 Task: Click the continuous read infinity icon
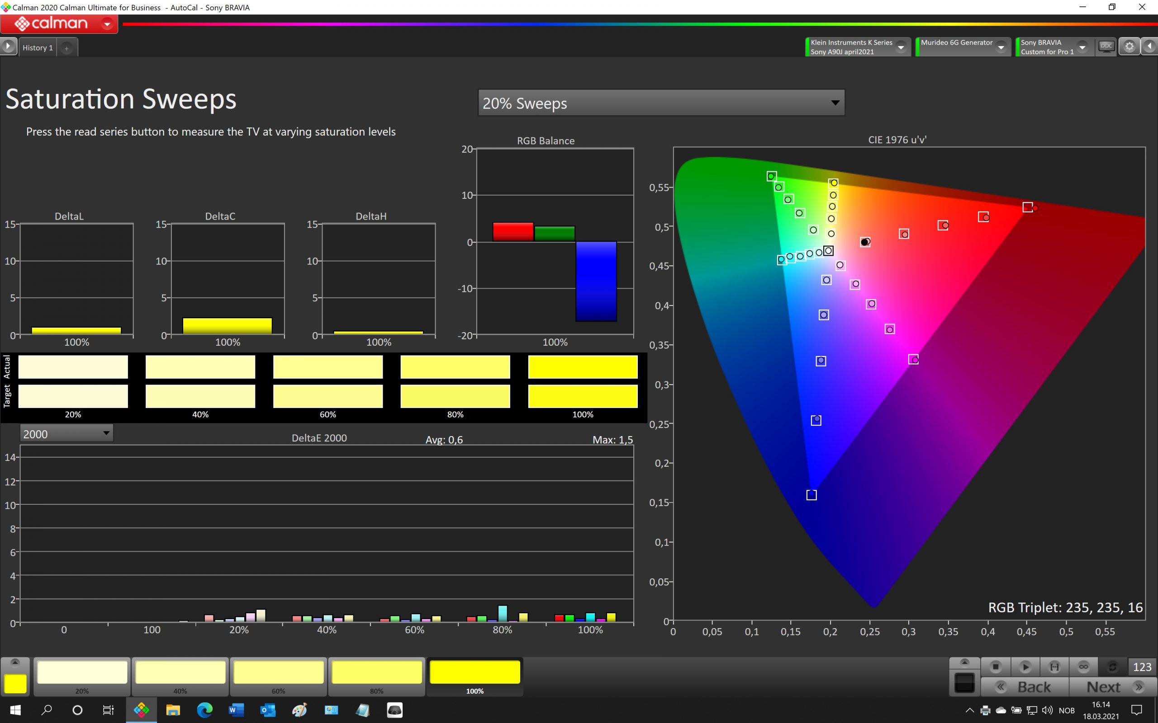click(1083, 667)
